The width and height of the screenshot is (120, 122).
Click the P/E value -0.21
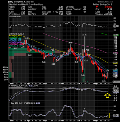(x=61, y=7)
